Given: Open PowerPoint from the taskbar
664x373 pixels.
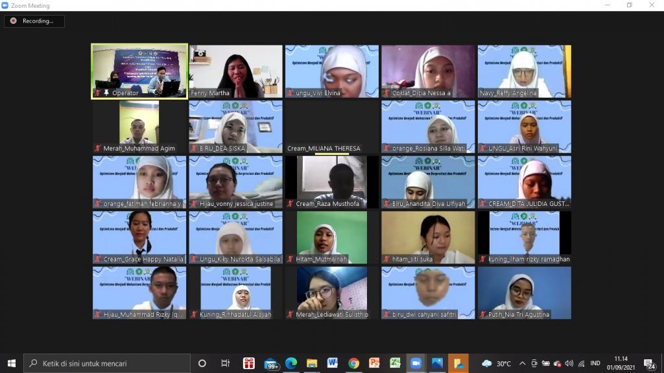Looking at the screenshot, I should pyautogui.click(x=374, y=363).
